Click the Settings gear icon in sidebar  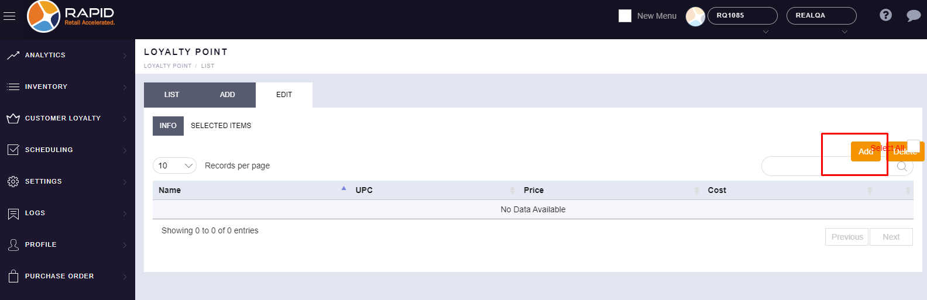click(13, 182)
